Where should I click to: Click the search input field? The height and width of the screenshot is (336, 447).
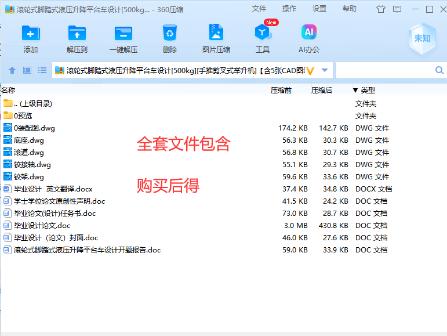(385, 70)
